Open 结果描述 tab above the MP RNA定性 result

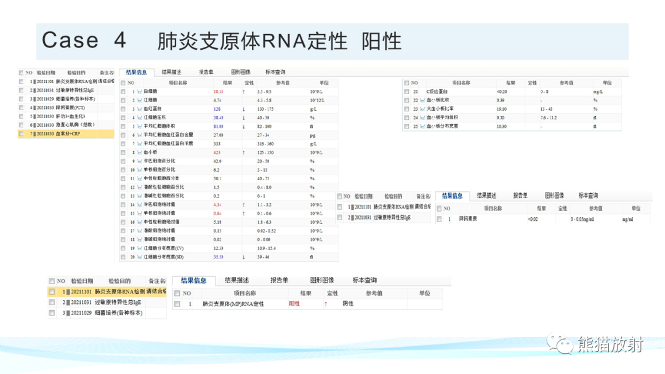(236, 280)
